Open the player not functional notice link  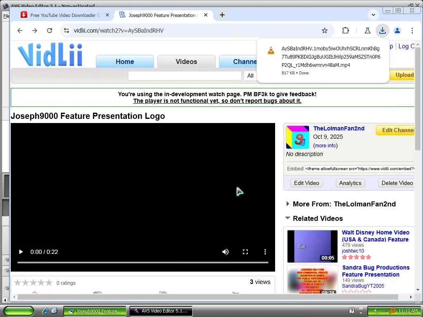point(217,101)
